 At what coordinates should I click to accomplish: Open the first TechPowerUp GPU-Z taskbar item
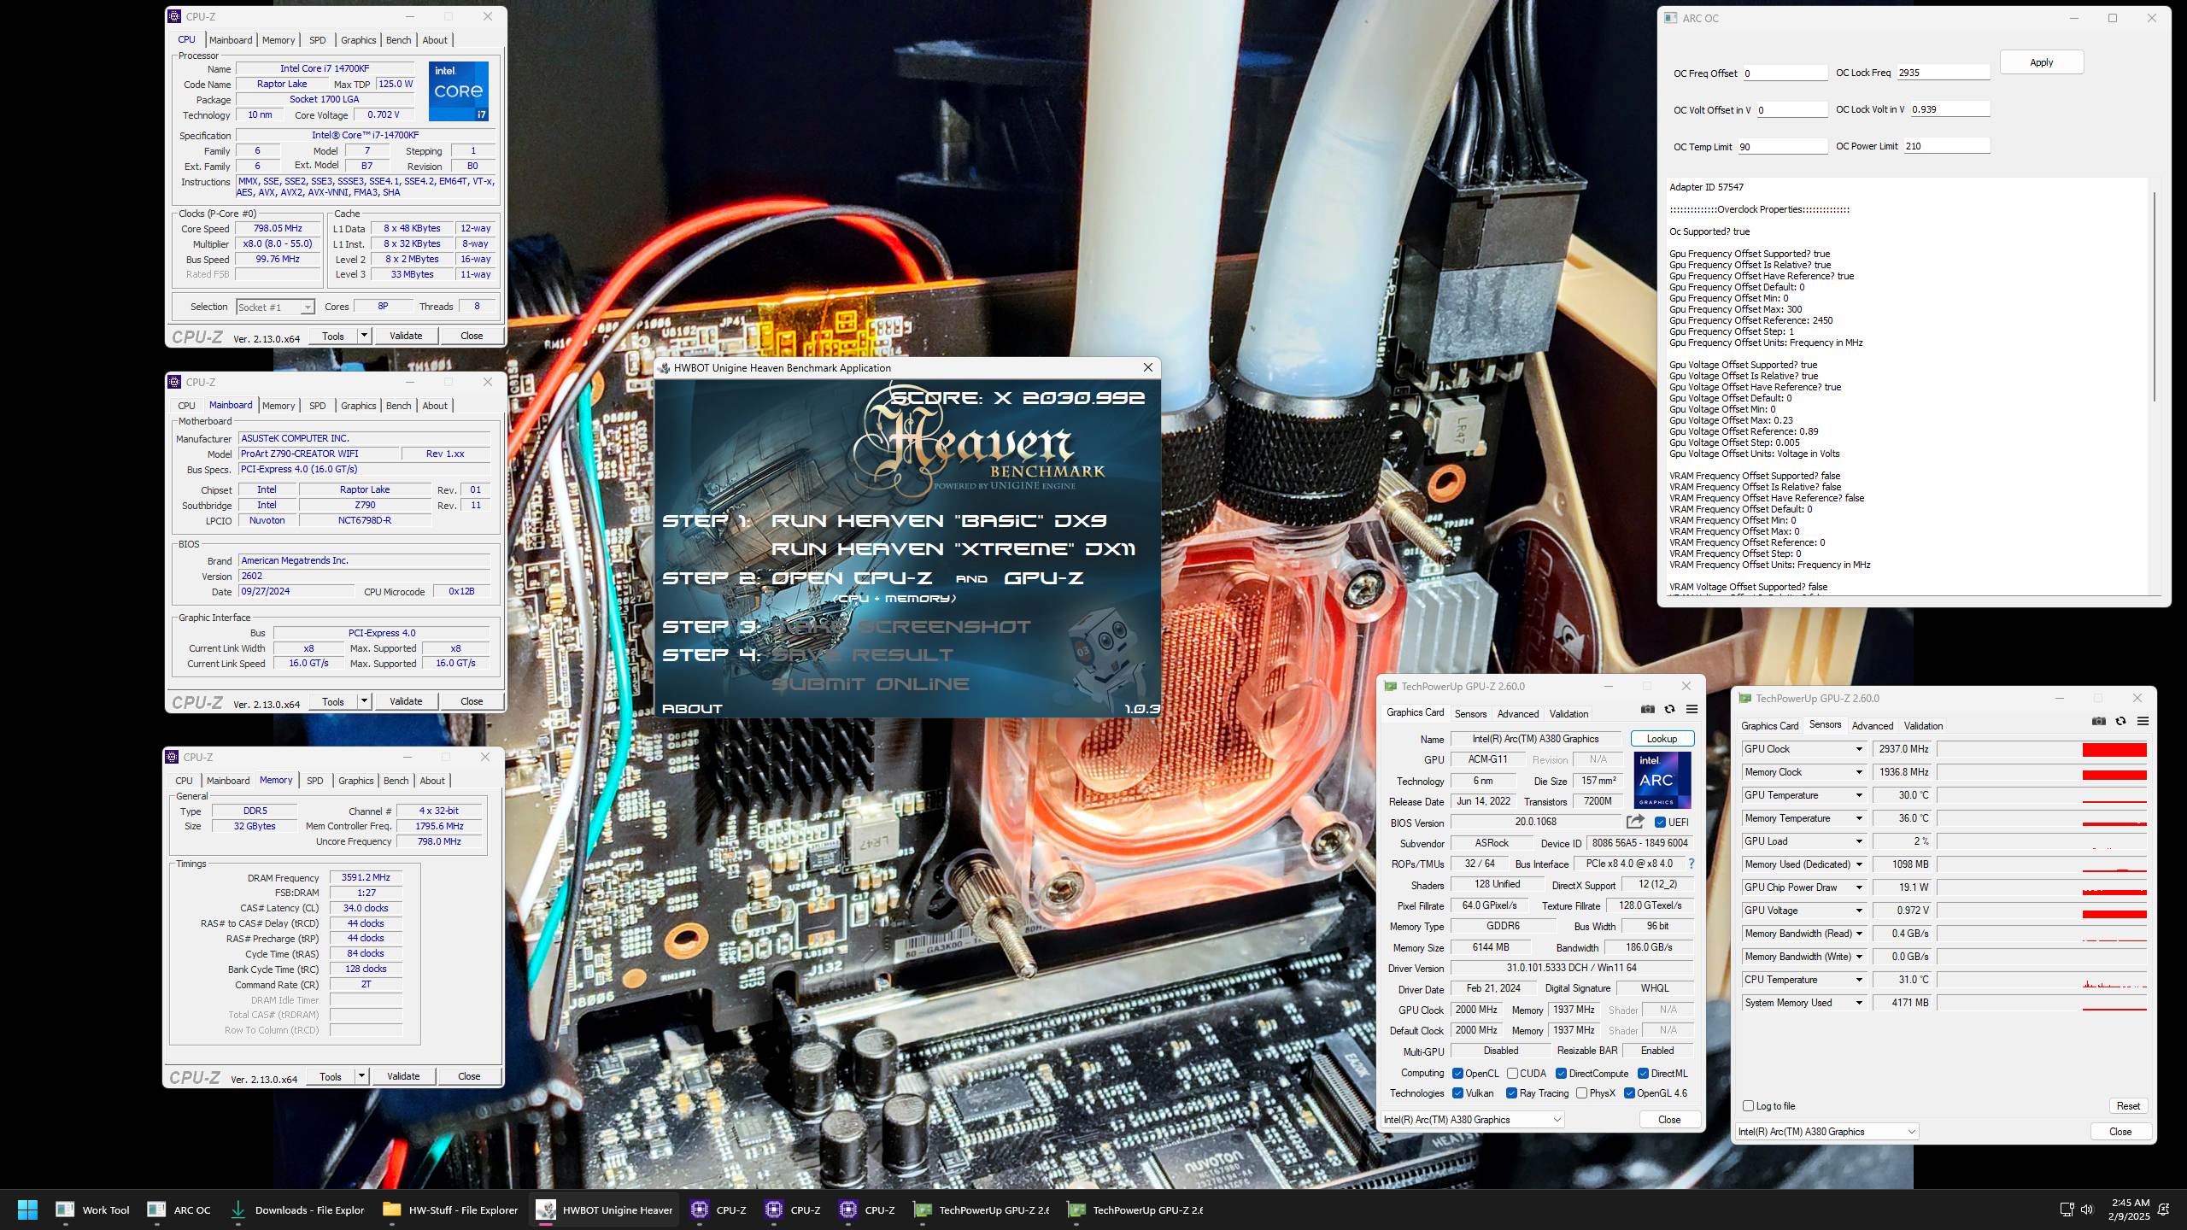[x=981, y=1209]
